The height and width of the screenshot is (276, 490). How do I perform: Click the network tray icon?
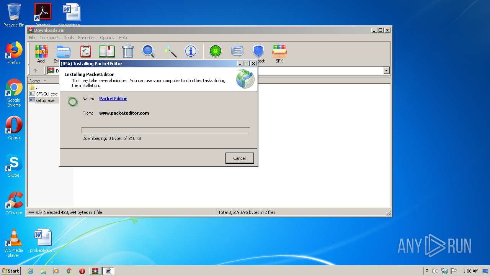point(444,271)
